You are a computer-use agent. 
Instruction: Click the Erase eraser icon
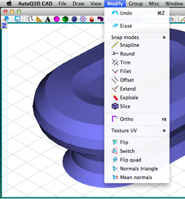(x=115, y=26)
